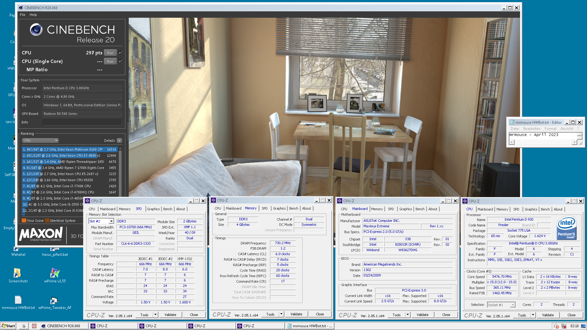Screen dimensions: 587x330
Task: Click the Windows Start button
Action: [x=8, y=326]
